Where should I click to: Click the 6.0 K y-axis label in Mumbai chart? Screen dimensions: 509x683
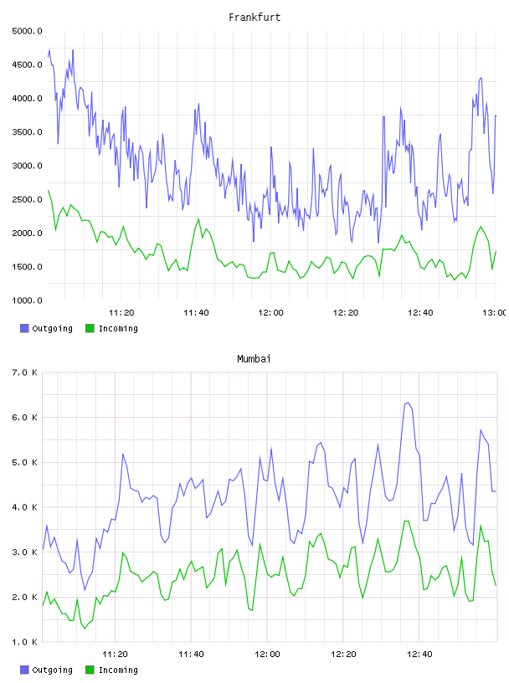[24, 418]
